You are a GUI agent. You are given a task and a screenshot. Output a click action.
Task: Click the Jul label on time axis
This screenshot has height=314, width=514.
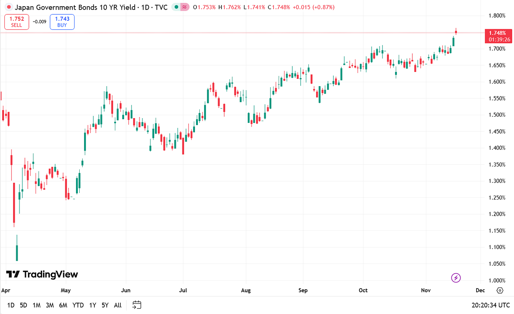click(x=183, y=291)
